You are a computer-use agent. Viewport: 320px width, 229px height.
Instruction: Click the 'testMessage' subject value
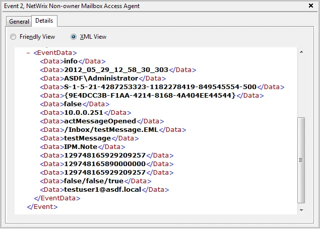pos(87,138)
